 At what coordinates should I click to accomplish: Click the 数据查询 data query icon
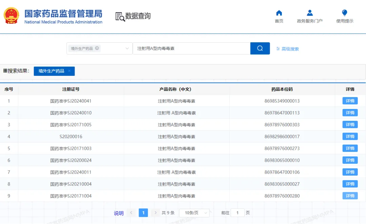point(119,16)
